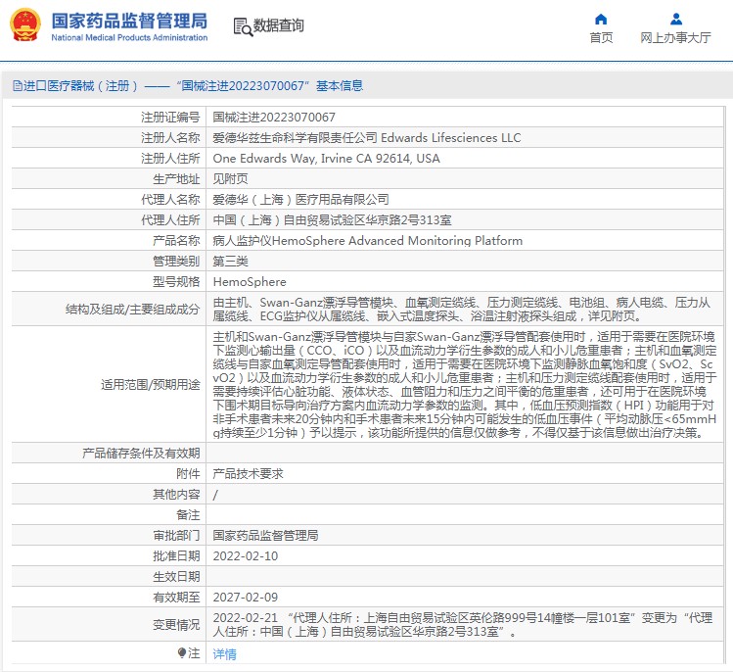Click the 注册证编号 row label
The image size is (733, 672).
click(x=170, y=117)
